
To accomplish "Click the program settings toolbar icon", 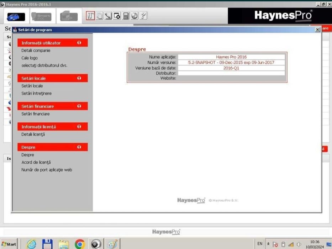I will tap(90, 16).
